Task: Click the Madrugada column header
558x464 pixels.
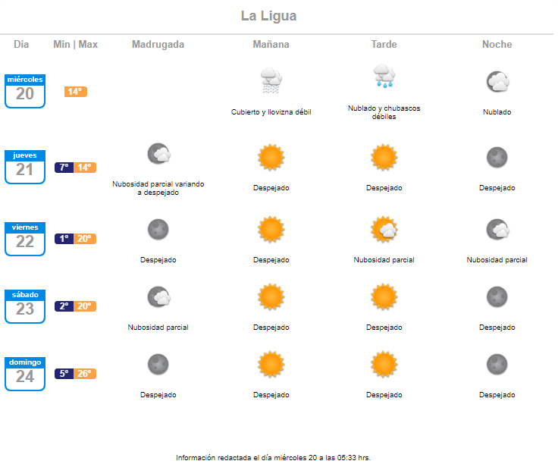Action: [x=158, y=45]
